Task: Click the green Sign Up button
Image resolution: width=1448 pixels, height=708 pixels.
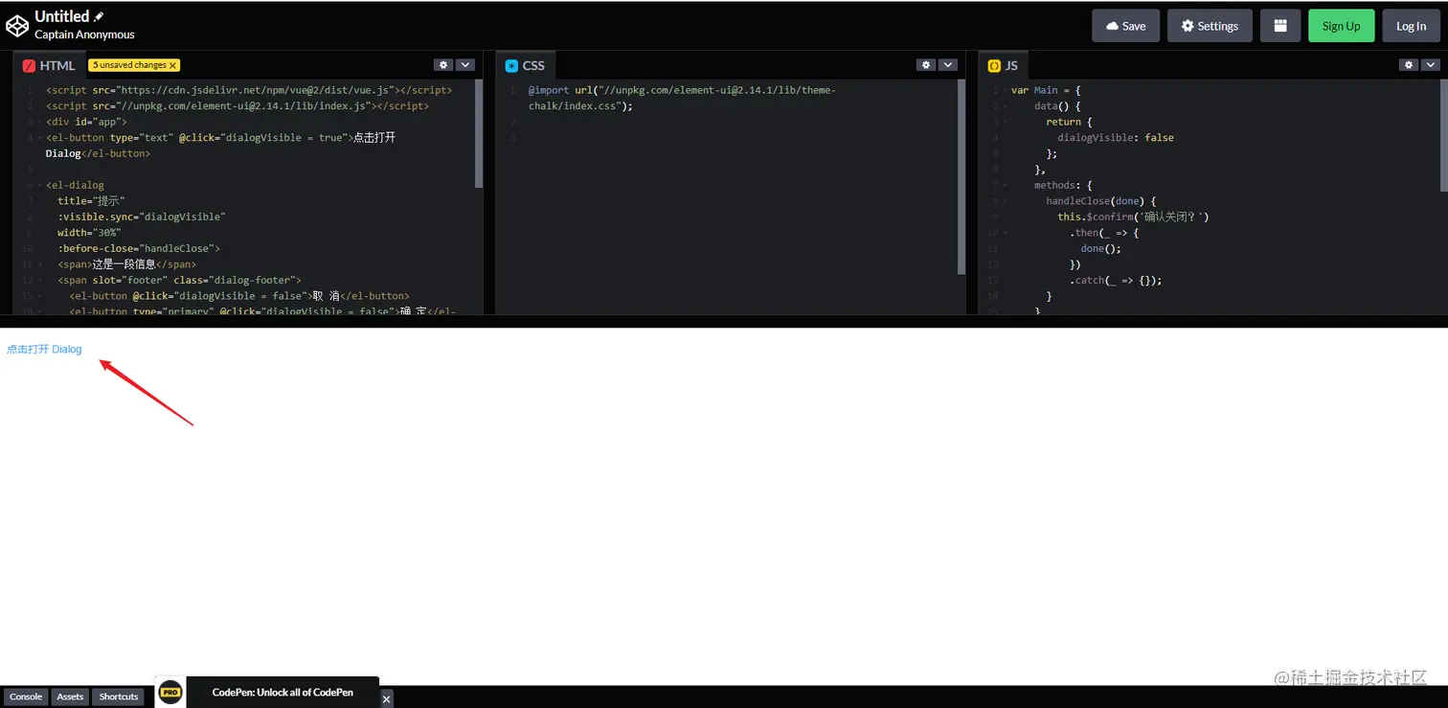Action: coord(1341,26)
